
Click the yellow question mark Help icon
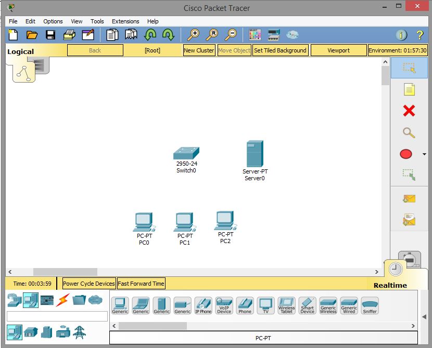coord(420,35)
